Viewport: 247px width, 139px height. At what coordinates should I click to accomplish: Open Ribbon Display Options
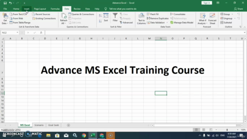tap(218, 3)
